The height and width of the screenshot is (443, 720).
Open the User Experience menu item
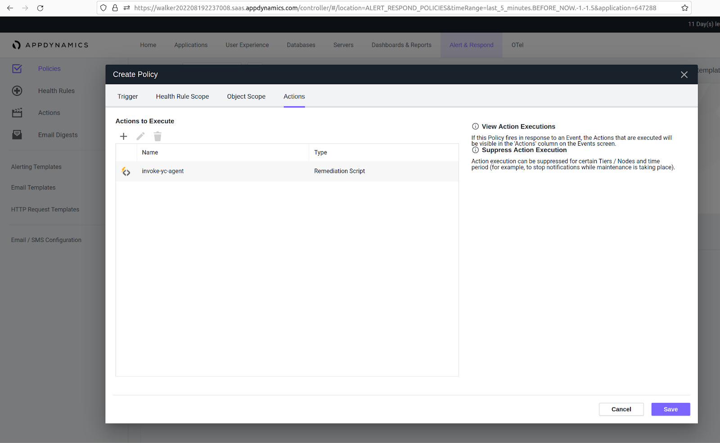coord(247,45)
